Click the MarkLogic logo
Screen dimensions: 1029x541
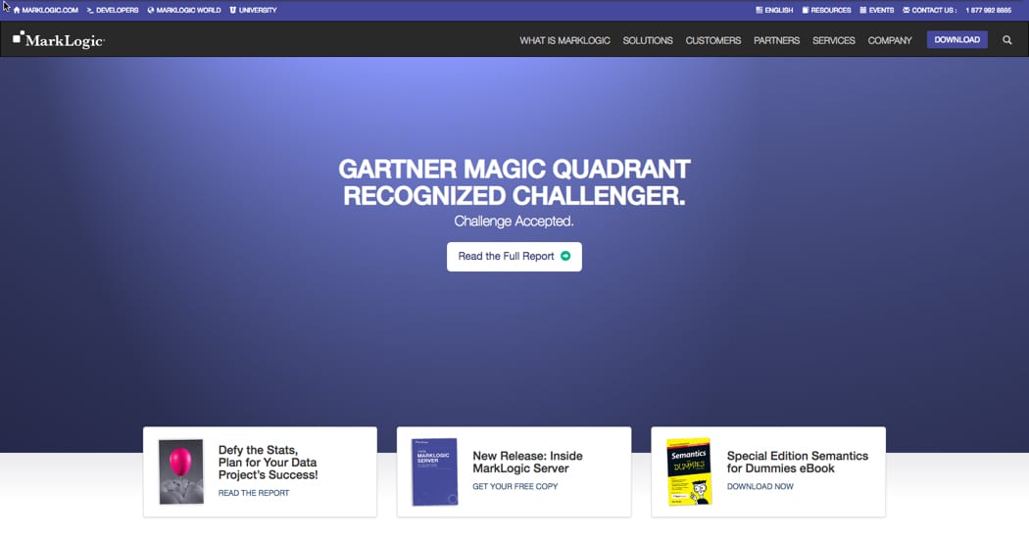(x=59, y=40)
